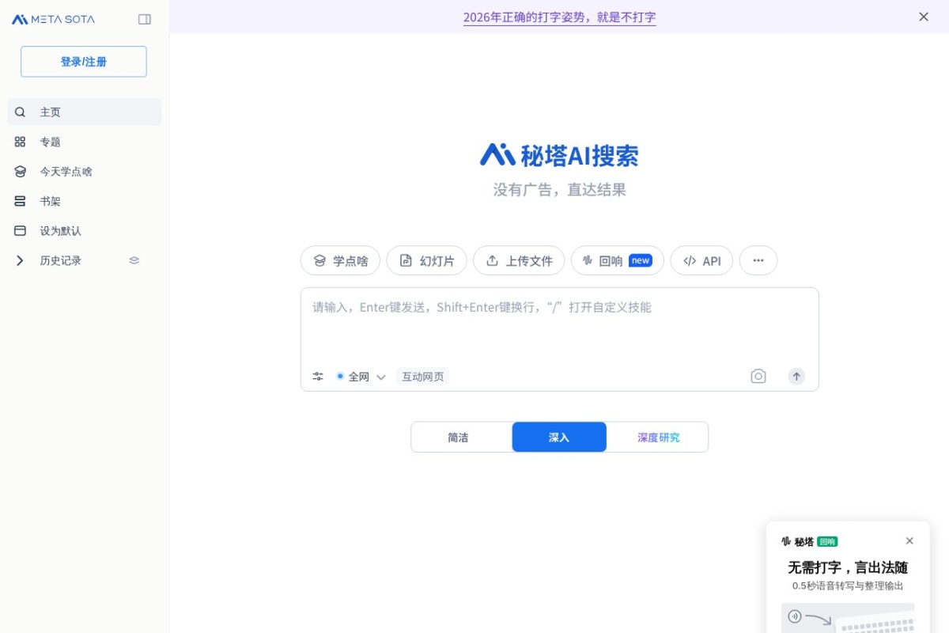Click the 幻灯片 chip
Screen dimensions: 949x633
427,260
